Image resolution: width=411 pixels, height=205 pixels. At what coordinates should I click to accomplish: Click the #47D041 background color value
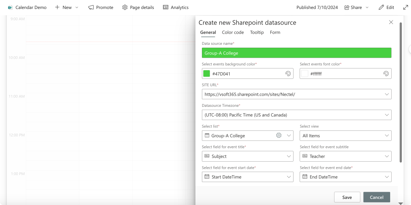point(221,74)
